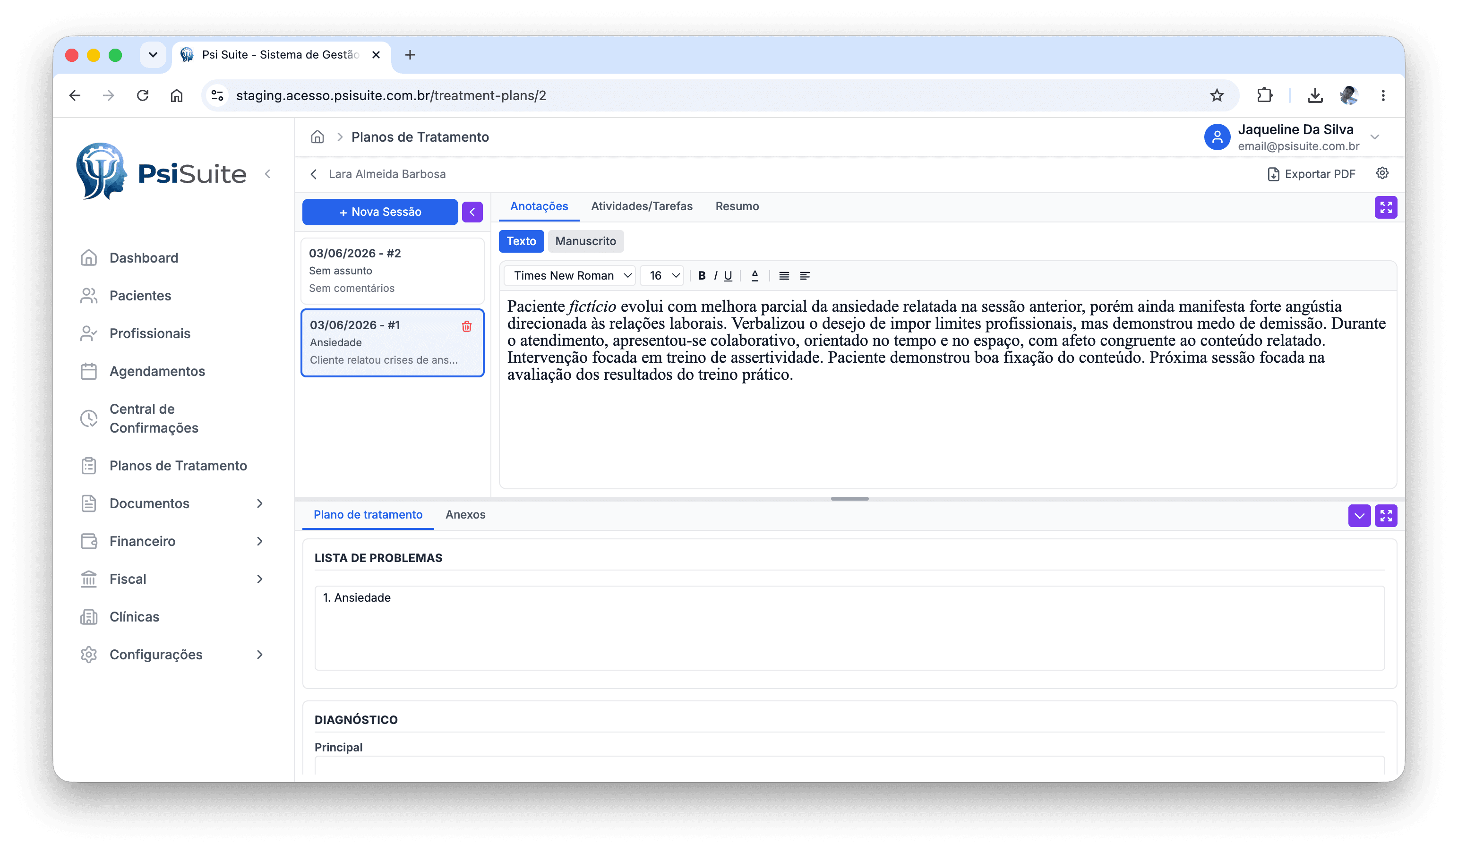Close the Psi Suite browser tab
Screen dimensions: 1458x852
tap(376, 54)
